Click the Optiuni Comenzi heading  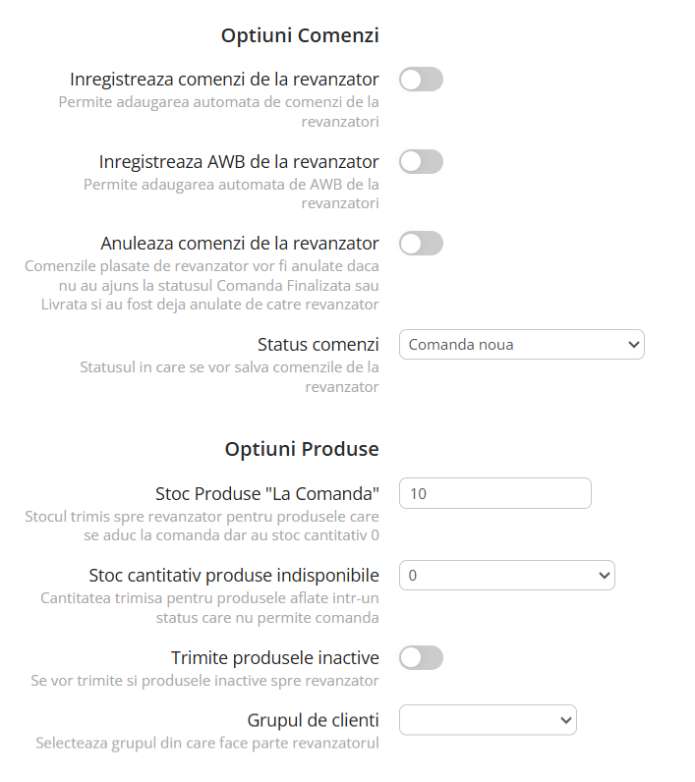[x=300, y=35]
